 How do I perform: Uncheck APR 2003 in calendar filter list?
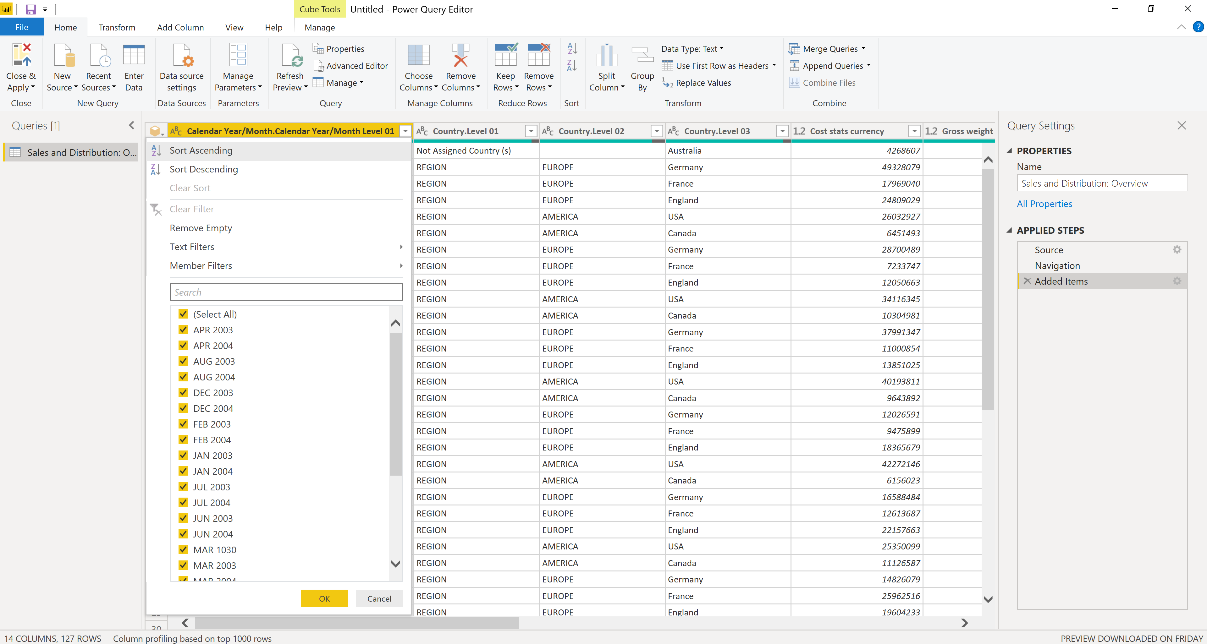point(182,330)
